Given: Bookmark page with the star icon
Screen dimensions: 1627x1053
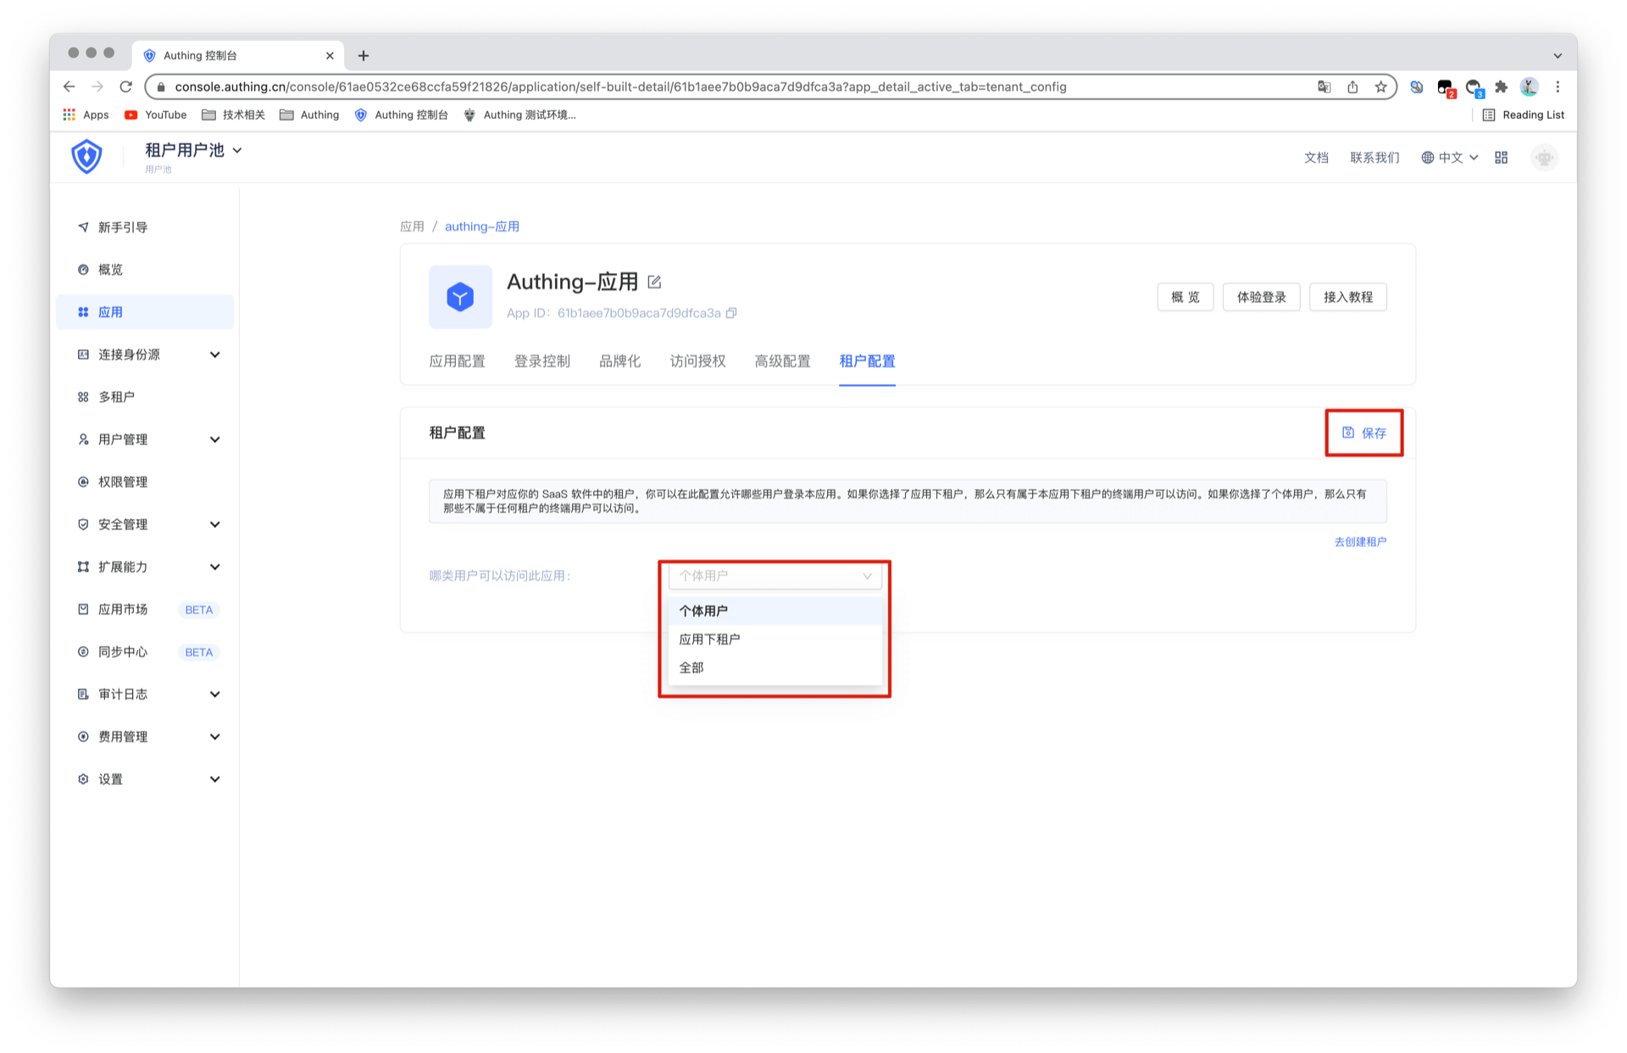Looking at the screenshot, I should click(1380, 86).
